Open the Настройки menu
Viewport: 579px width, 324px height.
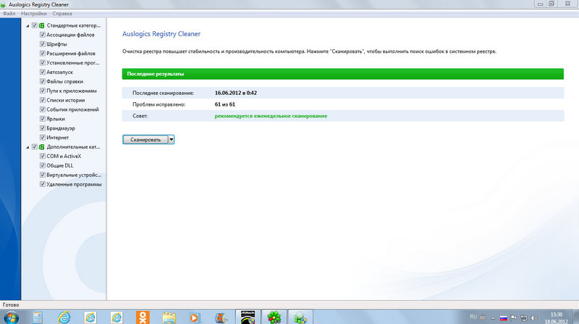pos(33,14)
